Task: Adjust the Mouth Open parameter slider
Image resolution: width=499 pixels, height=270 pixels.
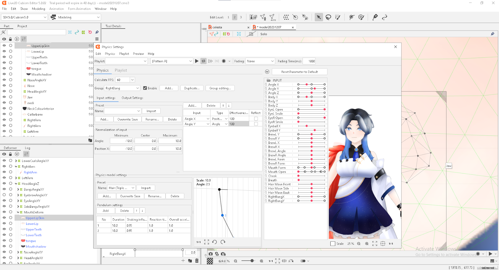Action: click(311, 172)
